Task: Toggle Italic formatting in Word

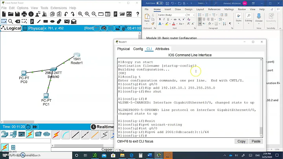Action: pos(164,19)
